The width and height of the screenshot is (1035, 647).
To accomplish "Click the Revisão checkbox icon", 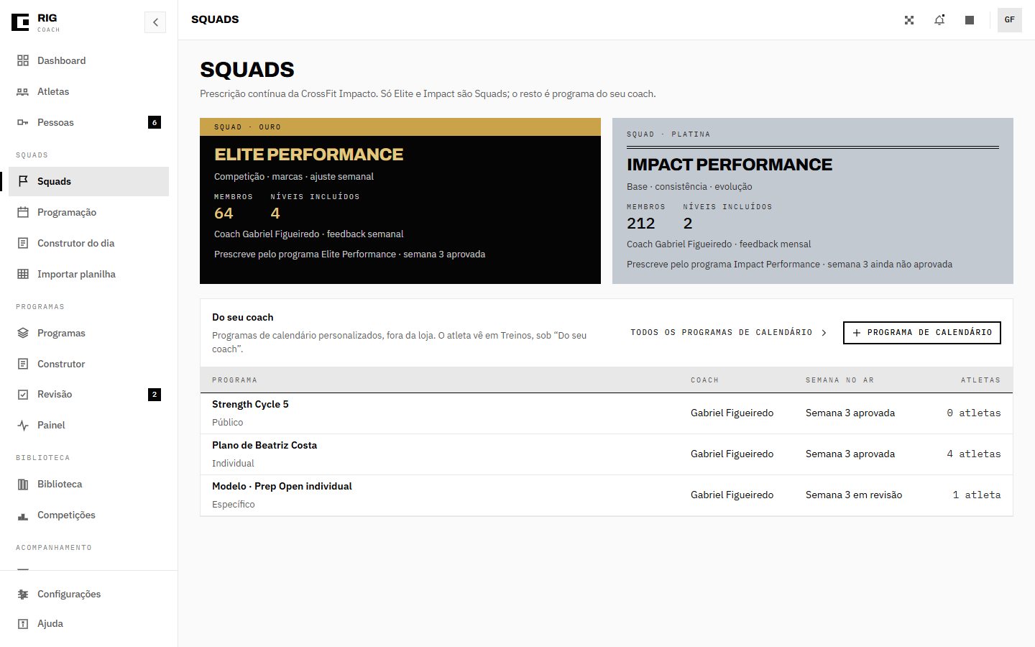I will coord(23,394).
